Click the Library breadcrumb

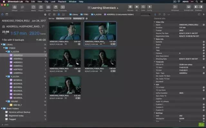(x=74, y=14)
